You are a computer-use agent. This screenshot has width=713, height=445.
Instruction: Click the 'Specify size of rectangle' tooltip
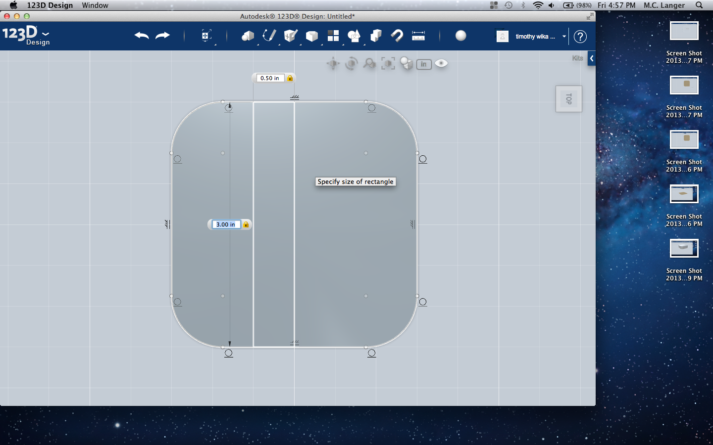(x=356, y=181)
